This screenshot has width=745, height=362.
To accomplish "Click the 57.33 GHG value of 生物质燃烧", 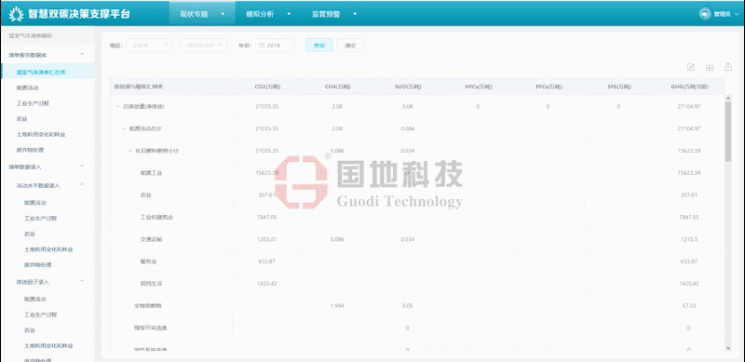I will [x=689, y=305].
